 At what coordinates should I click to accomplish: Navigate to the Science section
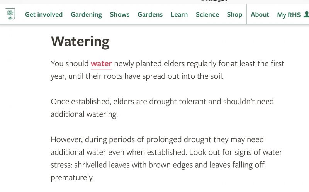[x=207, y=15]
